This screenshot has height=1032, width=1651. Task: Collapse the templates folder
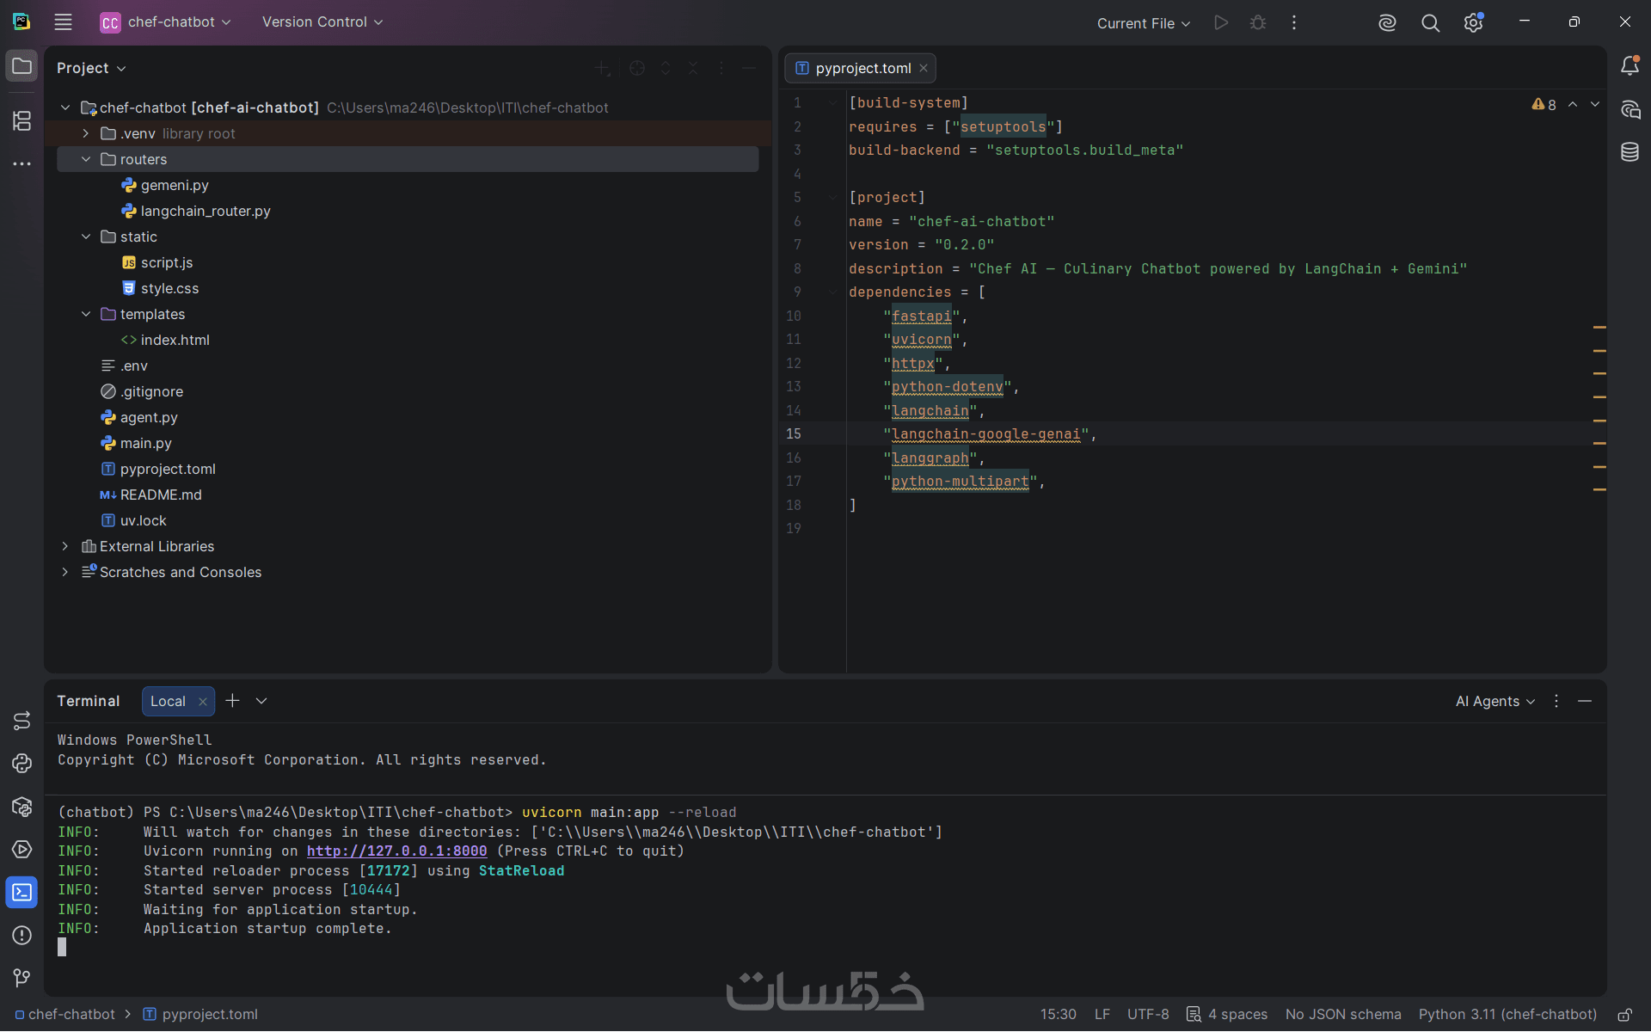[86, 314]
